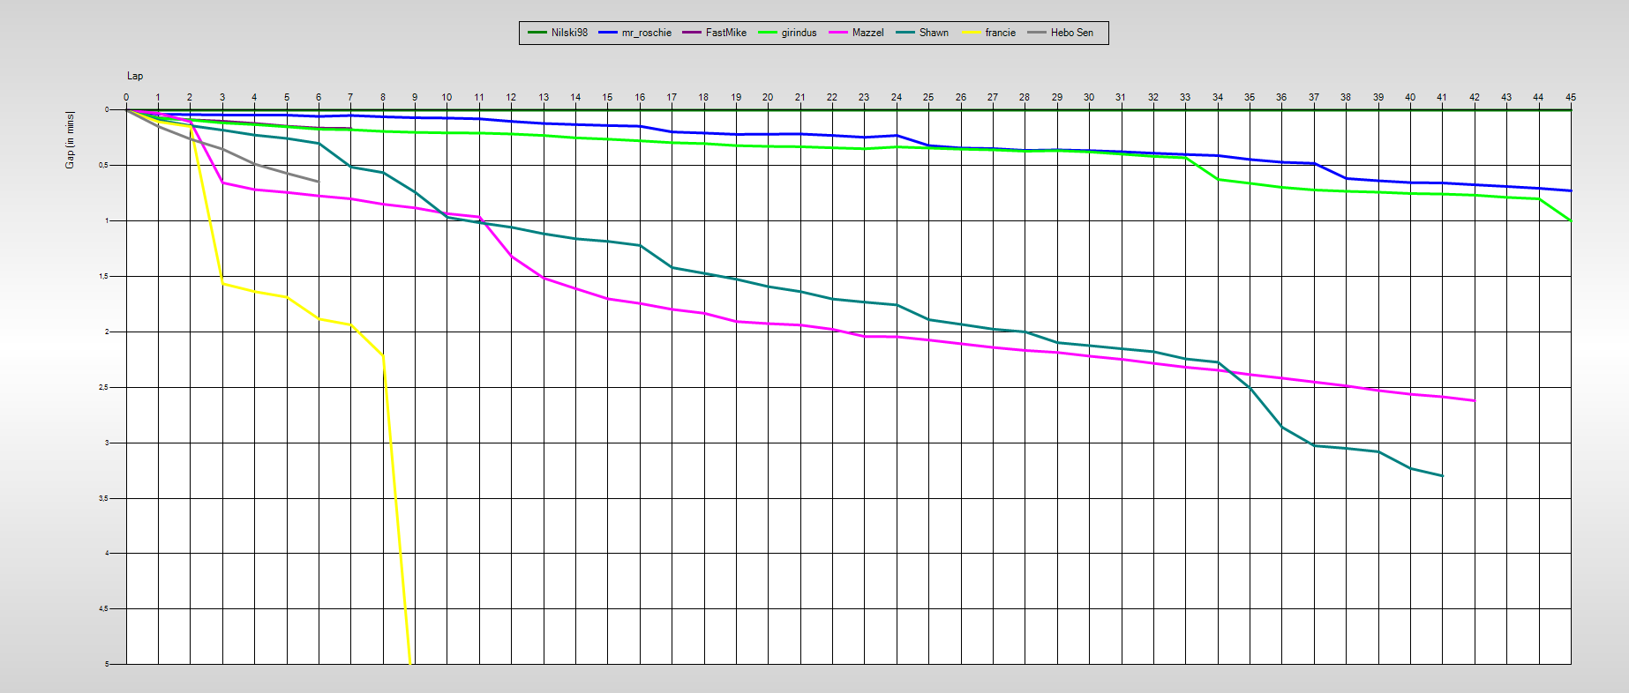This screenshot has width=1629, height=693.
Task: Select lap 24 on the lap axis
Action: click(896, 97)
